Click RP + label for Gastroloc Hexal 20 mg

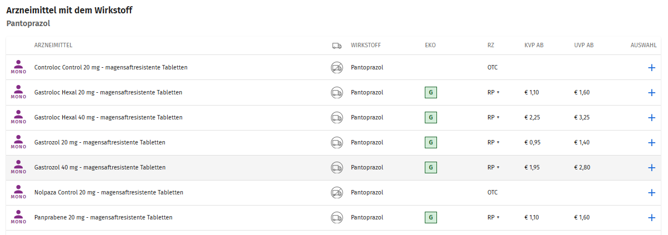click(493, 93)
